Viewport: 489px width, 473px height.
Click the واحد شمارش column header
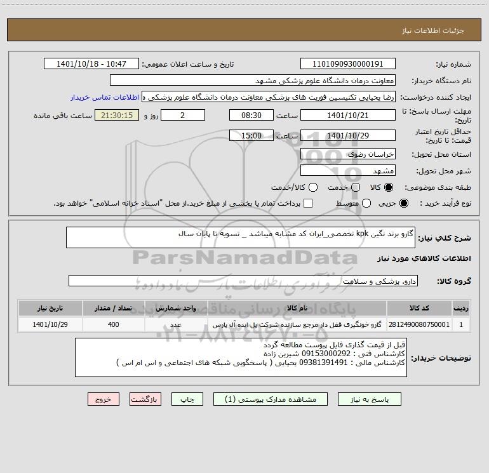pyautogui.click(x=176, y=308)
